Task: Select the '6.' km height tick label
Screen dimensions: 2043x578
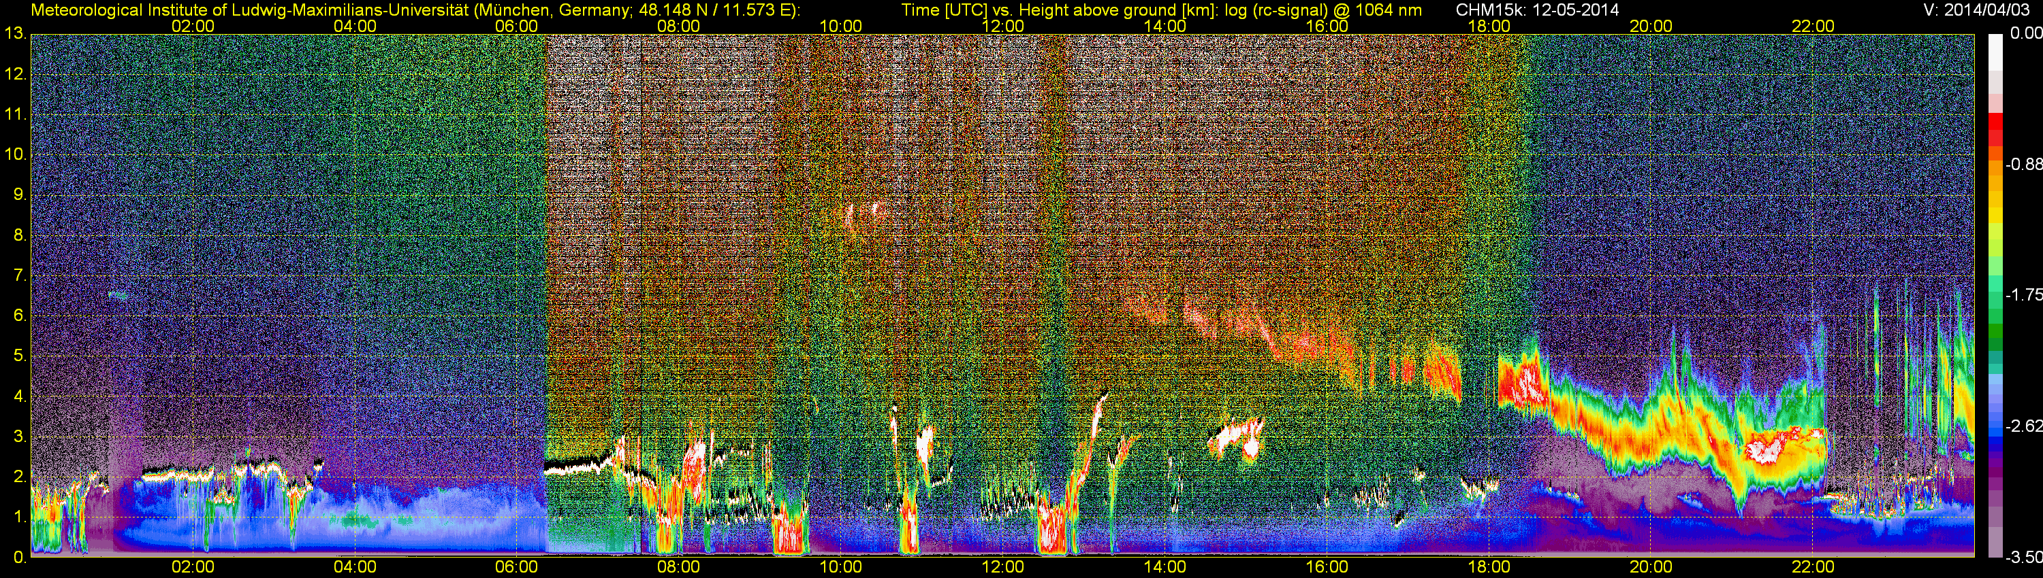Action: click(20, 316)
